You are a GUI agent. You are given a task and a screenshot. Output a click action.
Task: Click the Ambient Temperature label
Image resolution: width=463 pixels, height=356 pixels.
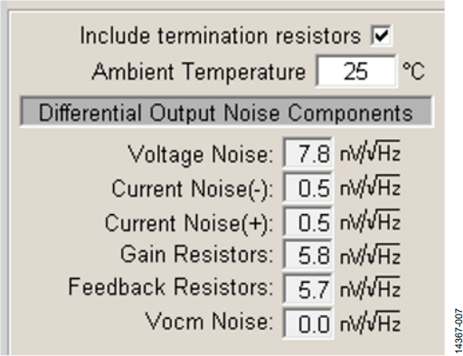(199, 71)
